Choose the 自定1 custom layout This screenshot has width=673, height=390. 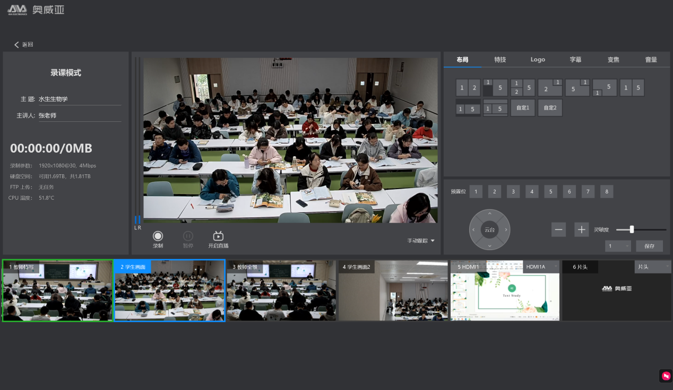[x=523, y=108]
